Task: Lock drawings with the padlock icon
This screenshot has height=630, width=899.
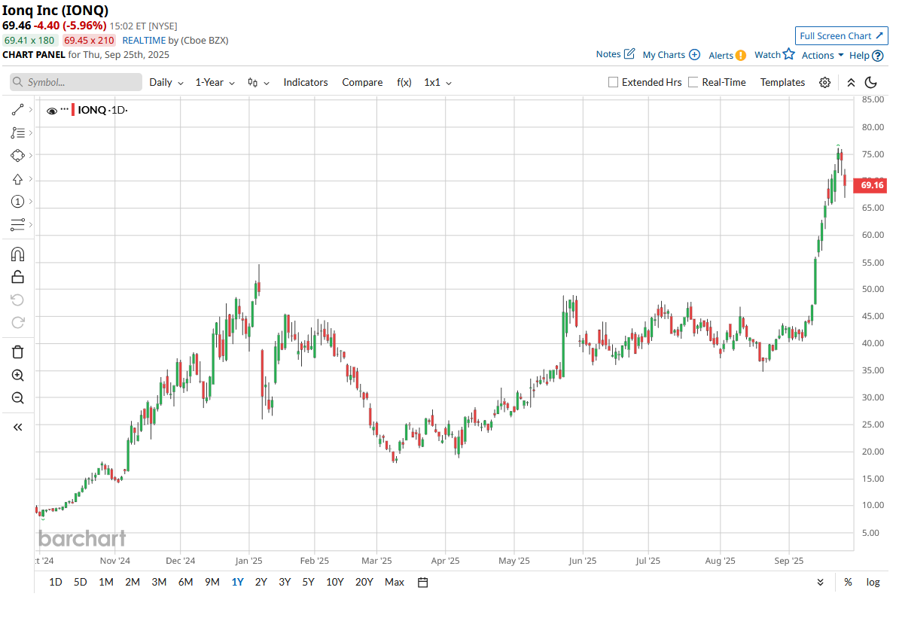Action: [x=18, y=278]
